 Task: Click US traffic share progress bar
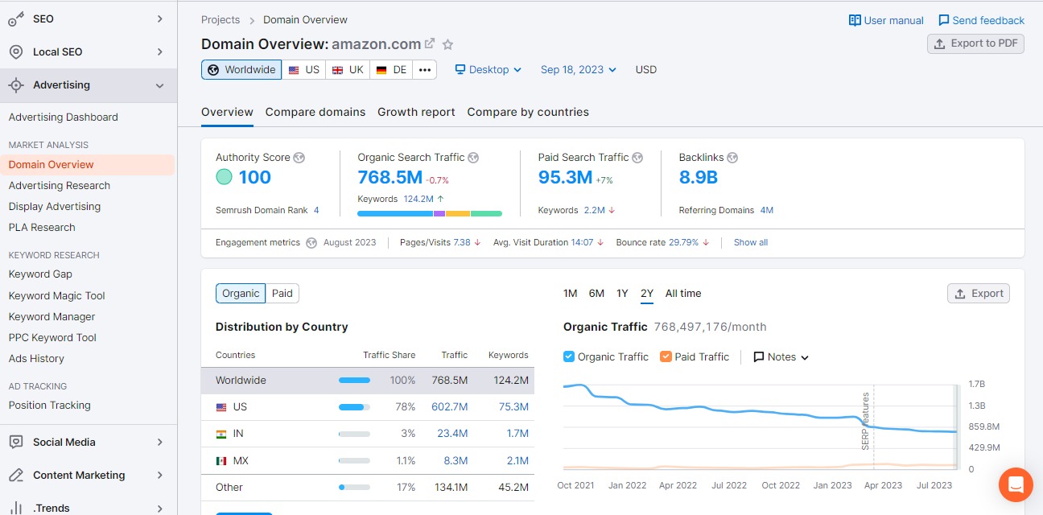[354, 407]
